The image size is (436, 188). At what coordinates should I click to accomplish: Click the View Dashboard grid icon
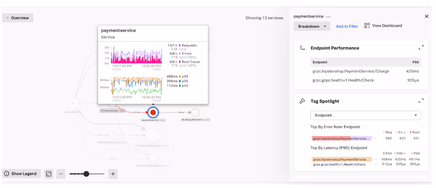(367, 26)
